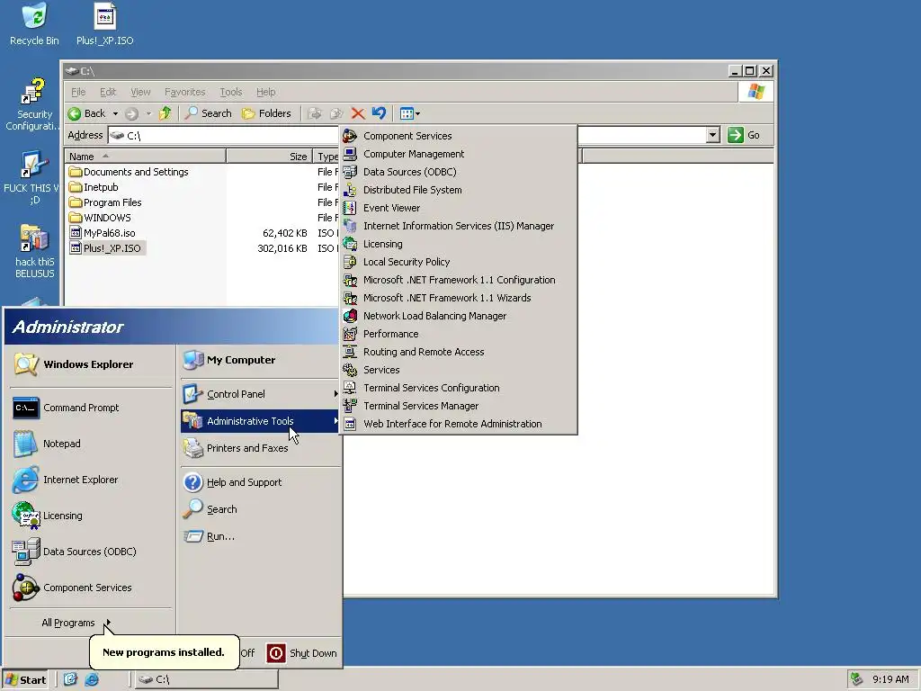Select the Recycle Bin desktop icon
This screenshot has width=921, height=691.
click(x=34, y=24)
